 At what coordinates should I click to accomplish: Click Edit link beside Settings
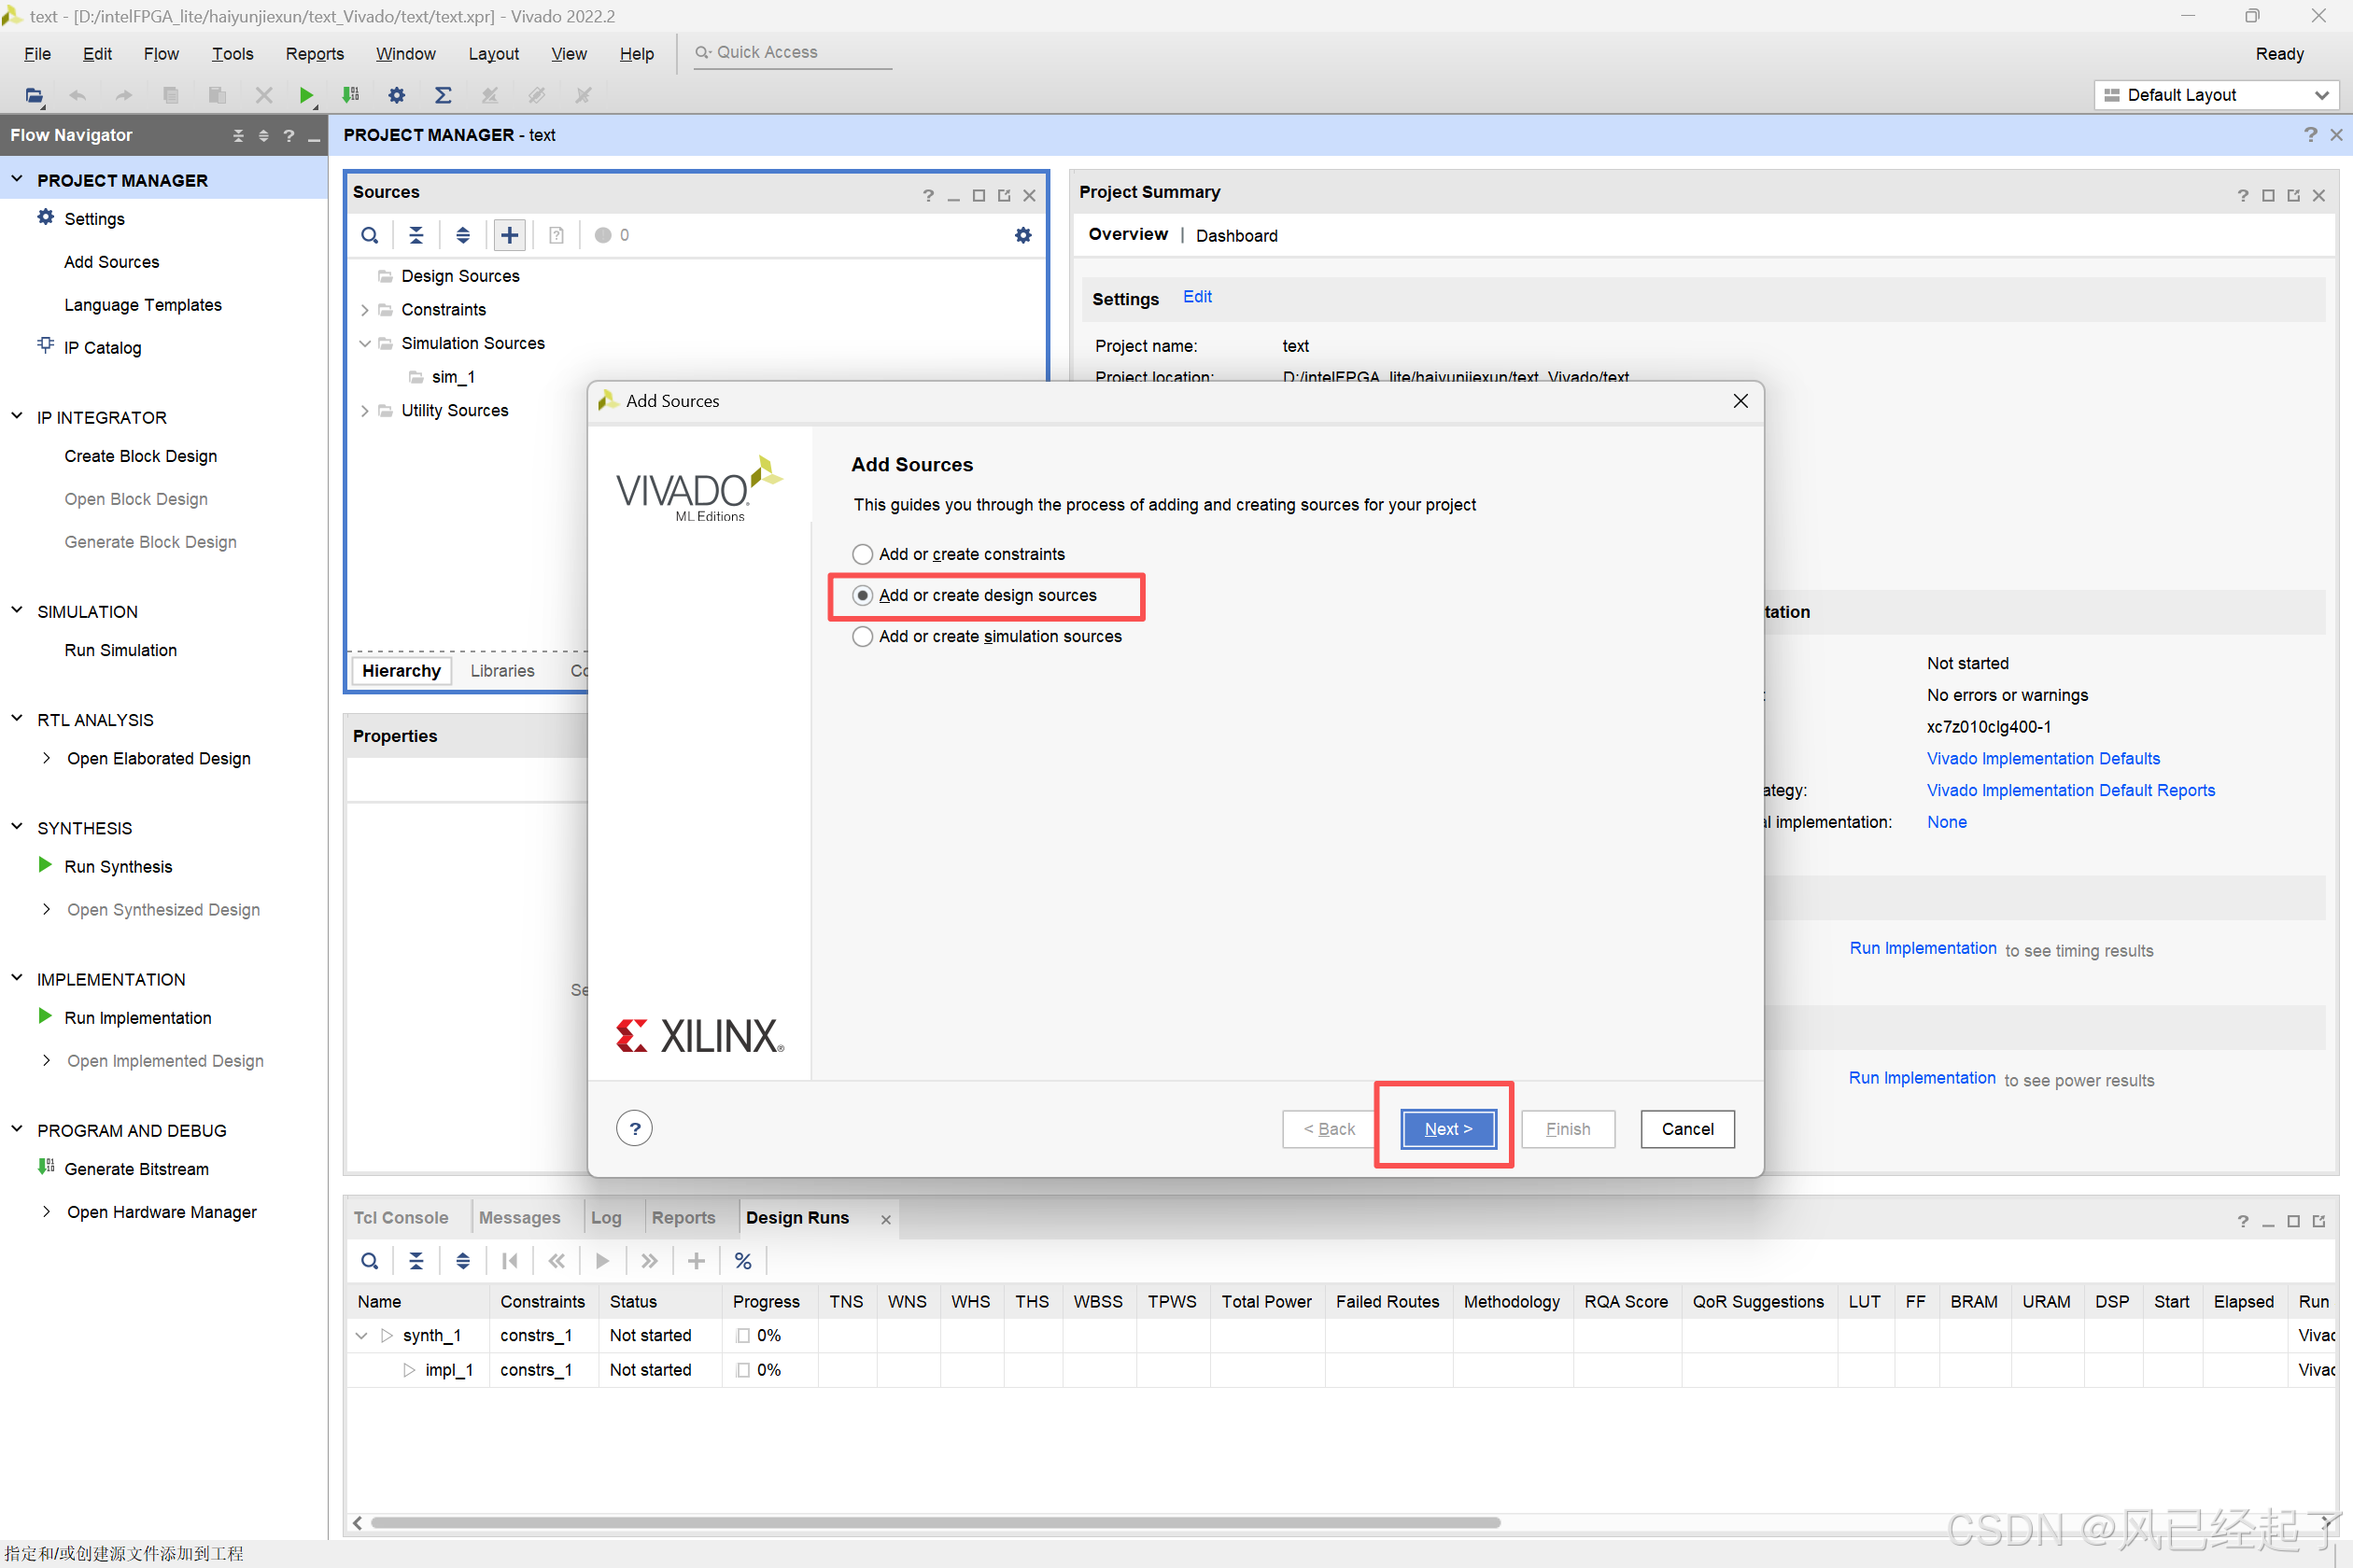(x=1196, y=296)
